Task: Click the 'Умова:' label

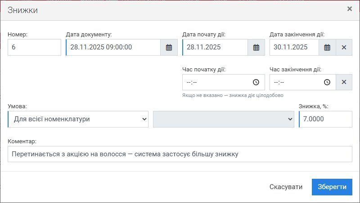Action: coord(17,106)
